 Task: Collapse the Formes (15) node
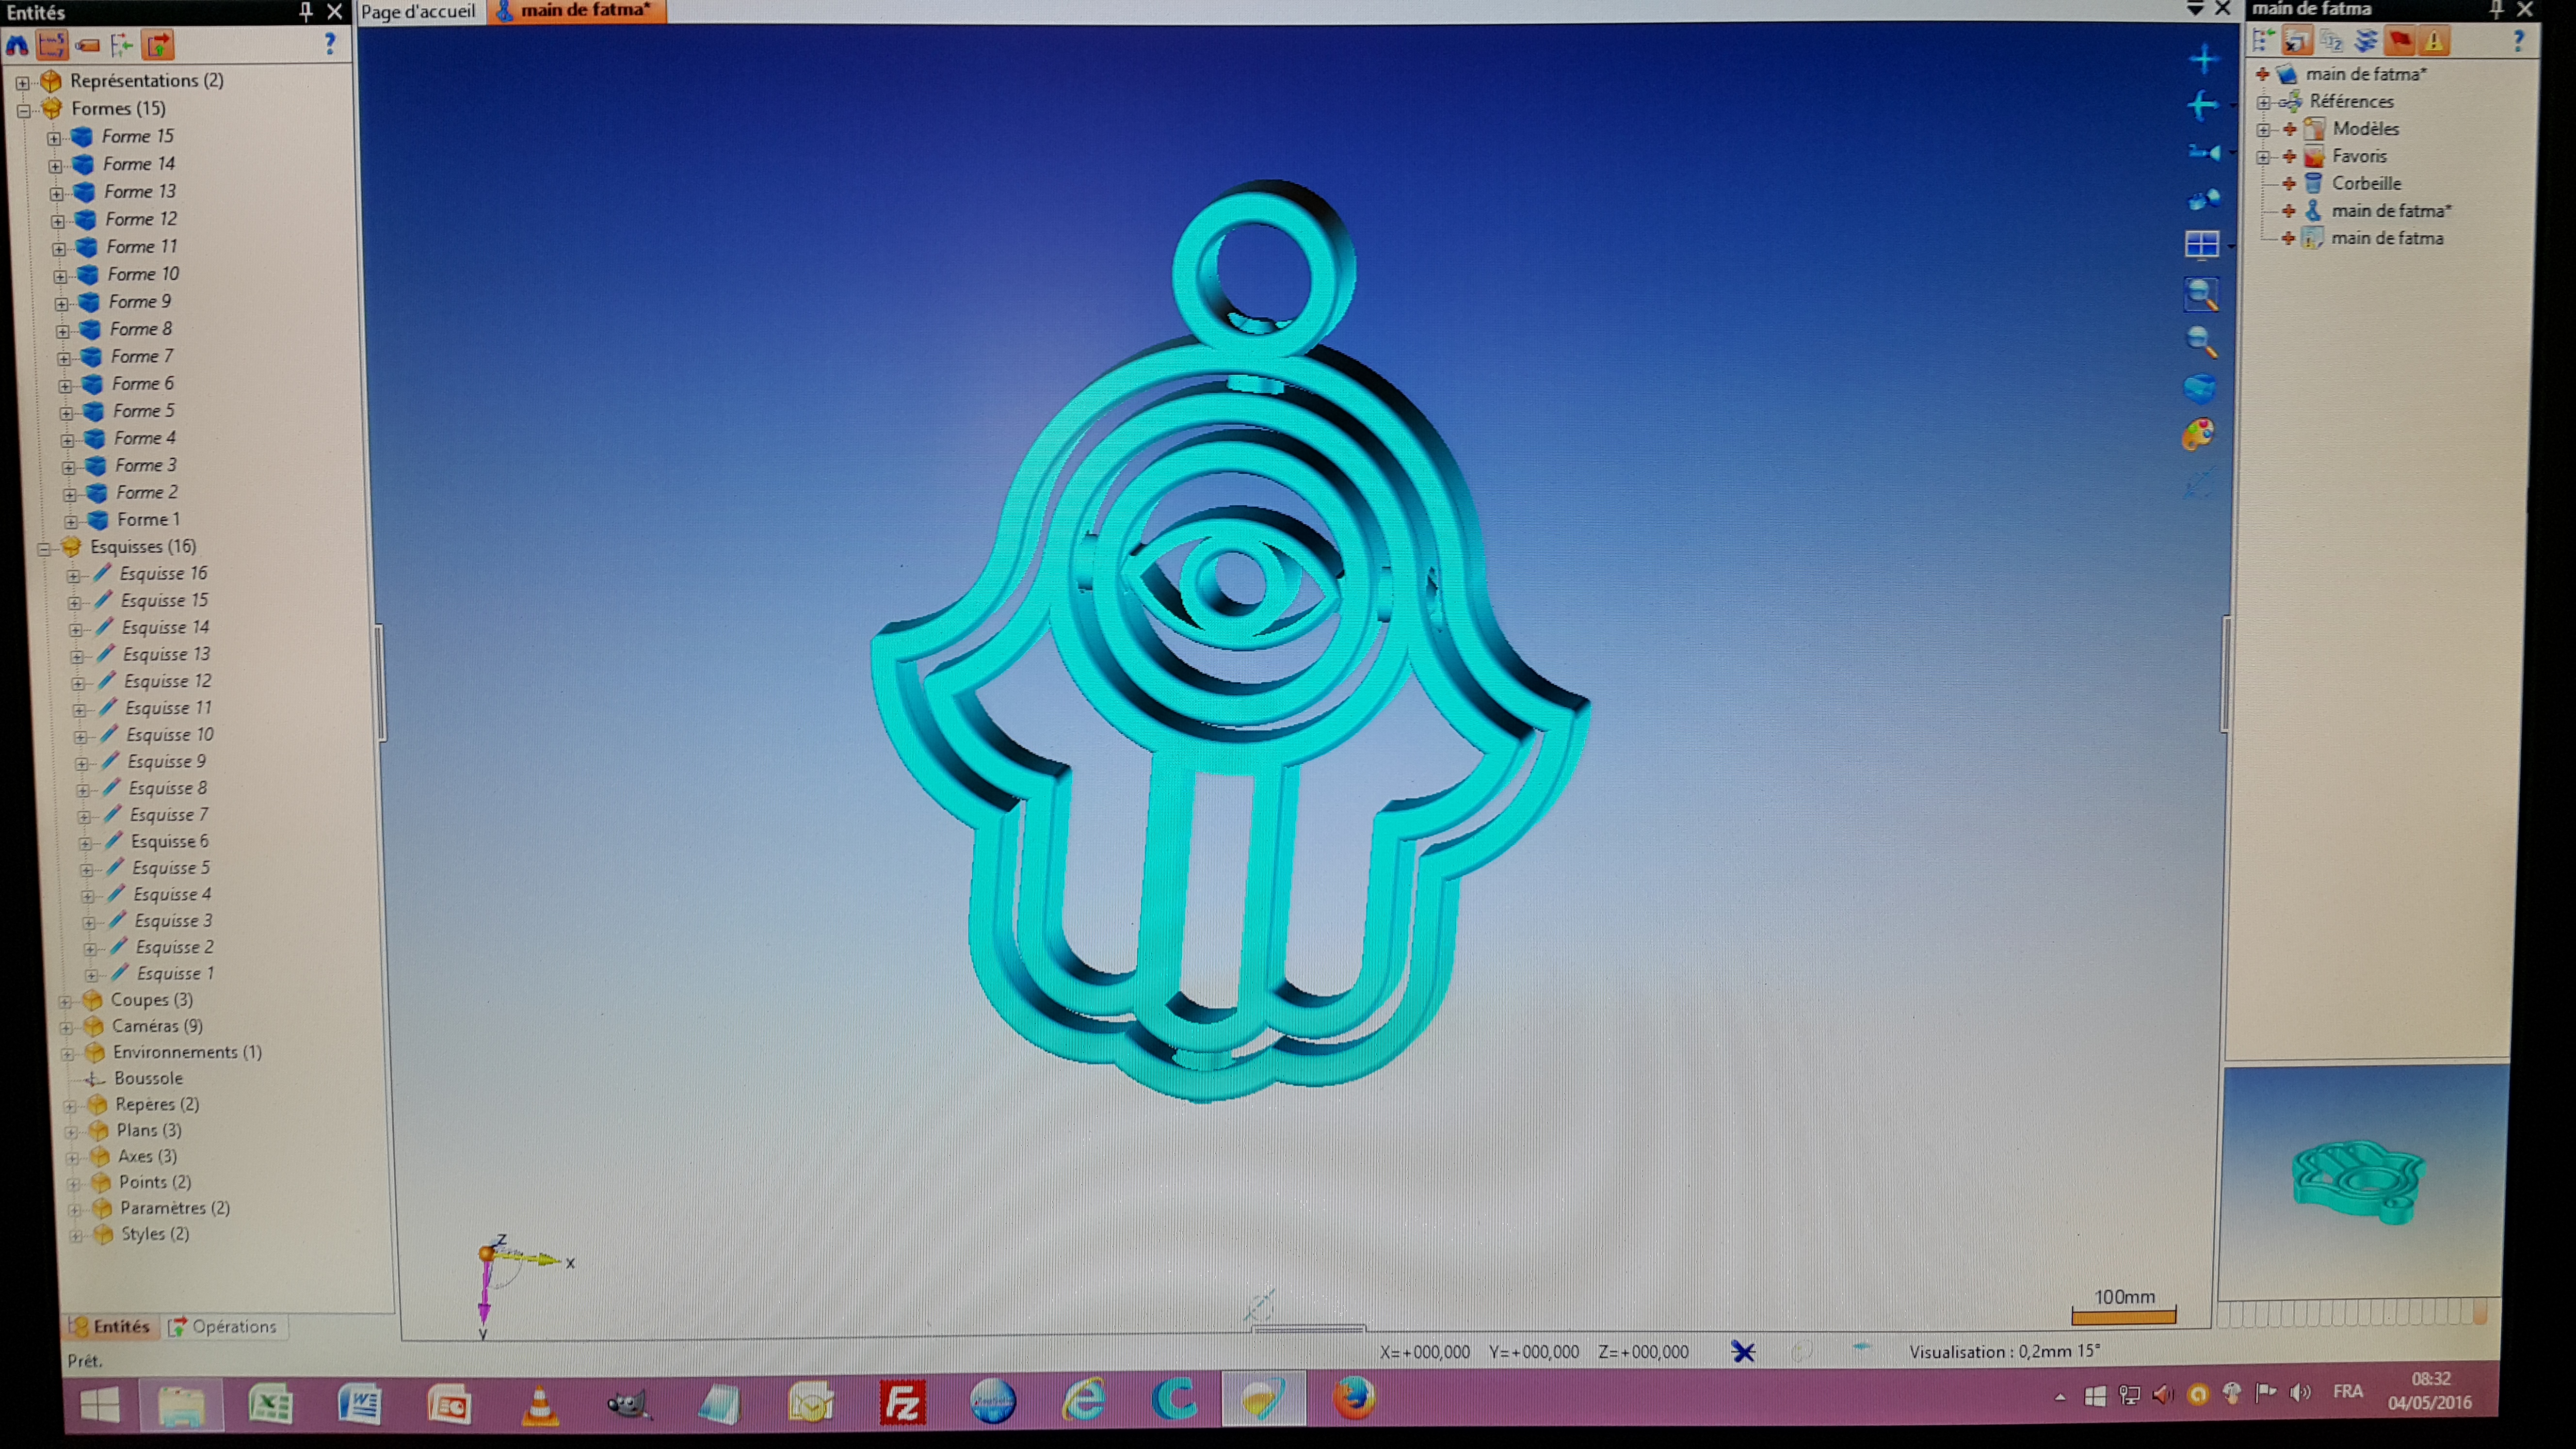[x=24, y=110]
